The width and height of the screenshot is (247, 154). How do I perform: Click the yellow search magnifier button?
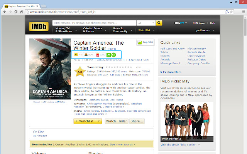click(159, 23)
